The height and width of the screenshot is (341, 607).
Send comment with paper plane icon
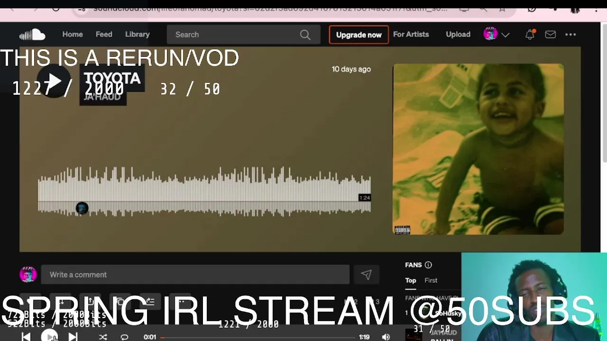point(366,275)
